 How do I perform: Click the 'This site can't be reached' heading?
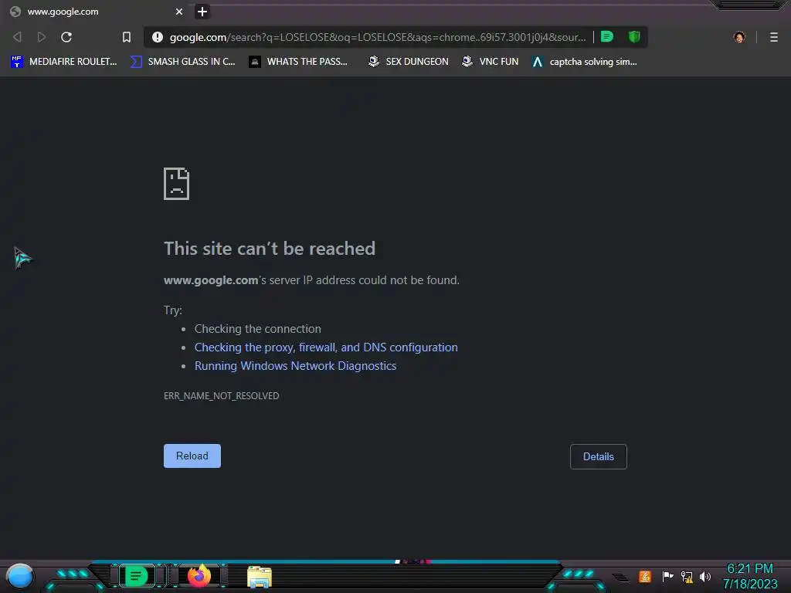[270, 249]
